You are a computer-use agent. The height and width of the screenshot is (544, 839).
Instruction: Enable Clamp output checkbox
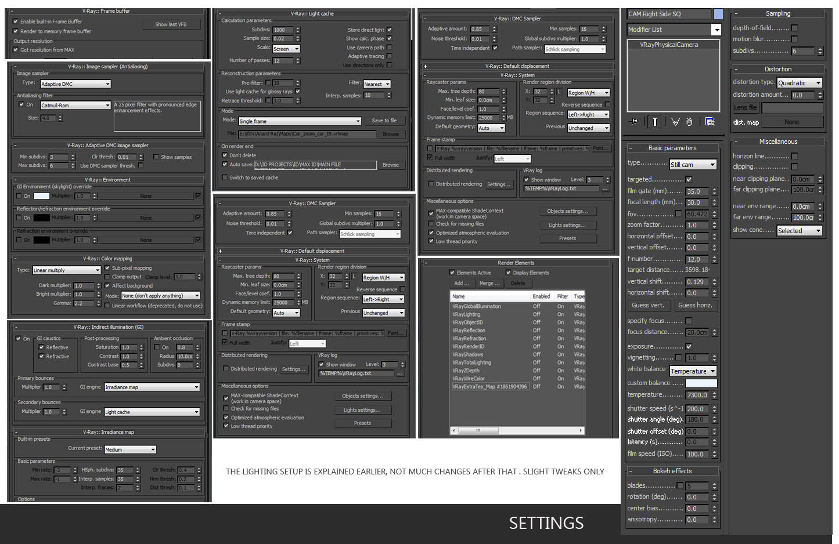(107, 277)
